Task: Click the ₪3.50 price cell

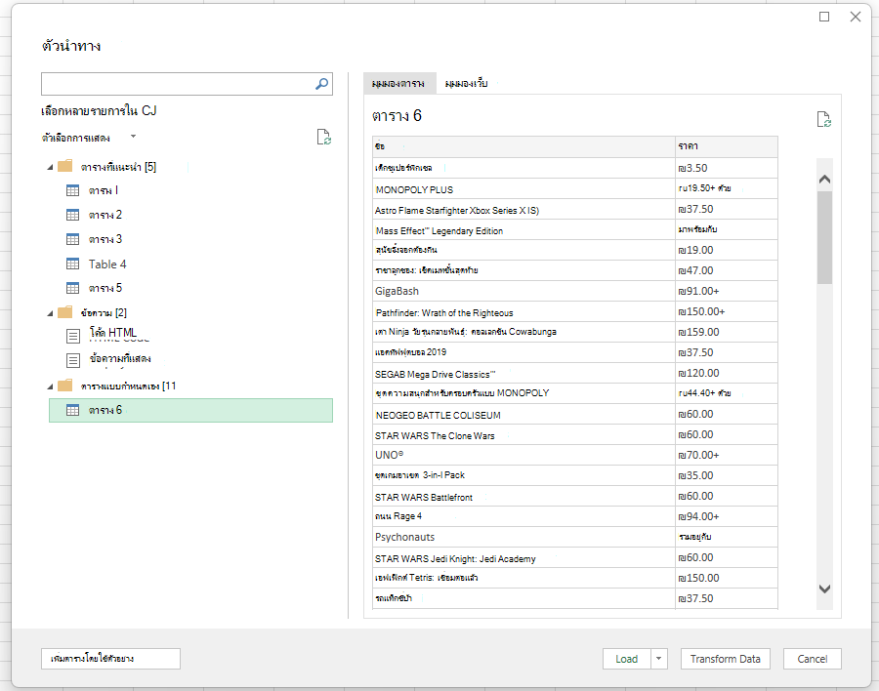Action: click(x=727, y=168)
